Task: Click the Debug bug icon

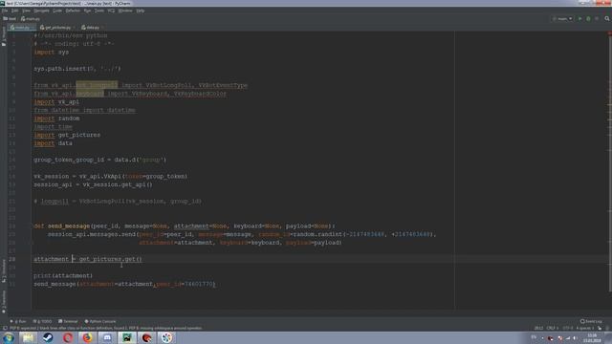Action: 588,19
